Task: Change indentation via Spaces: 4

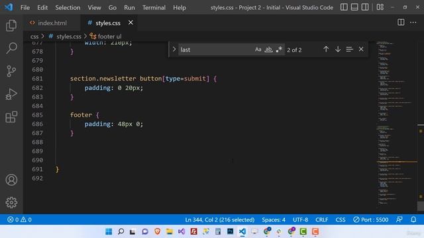Action: (274, 219)
